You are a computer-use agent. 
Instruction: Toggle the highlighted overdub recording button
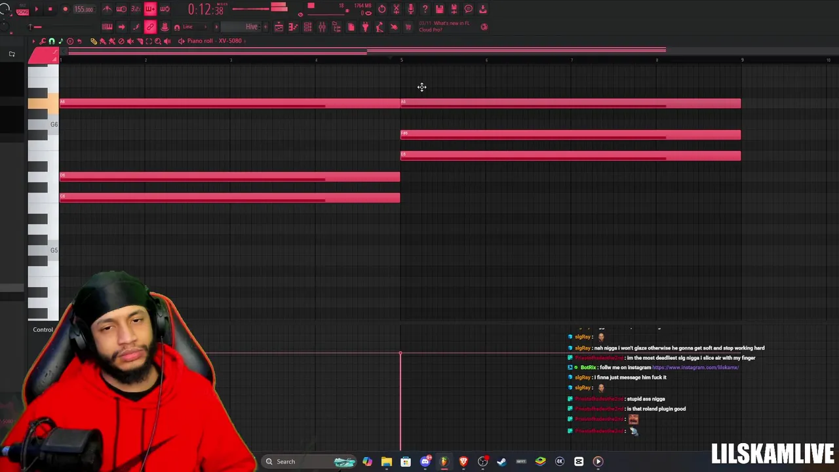point(151,9)
